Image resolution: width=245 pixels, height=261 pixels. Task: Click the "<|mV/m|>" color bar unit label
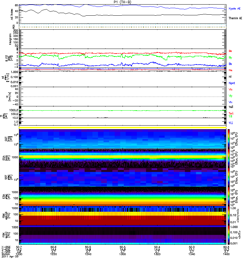tap(238, 216)
